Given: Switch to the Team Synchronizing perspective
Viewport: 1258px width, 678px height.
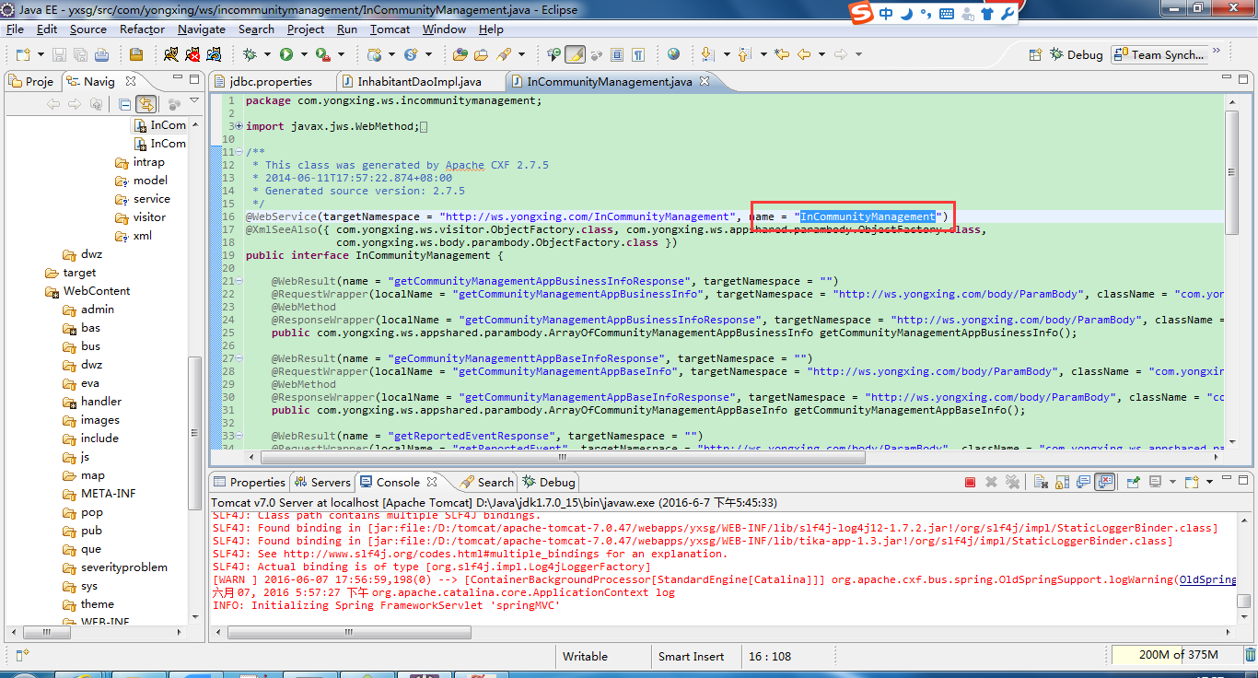Looking at the screenshot, I should pyautogui.click(x=1159, y=54).
